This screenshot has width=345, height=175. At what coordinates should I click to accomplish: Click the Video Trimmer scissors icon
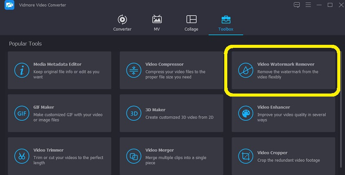22,156
